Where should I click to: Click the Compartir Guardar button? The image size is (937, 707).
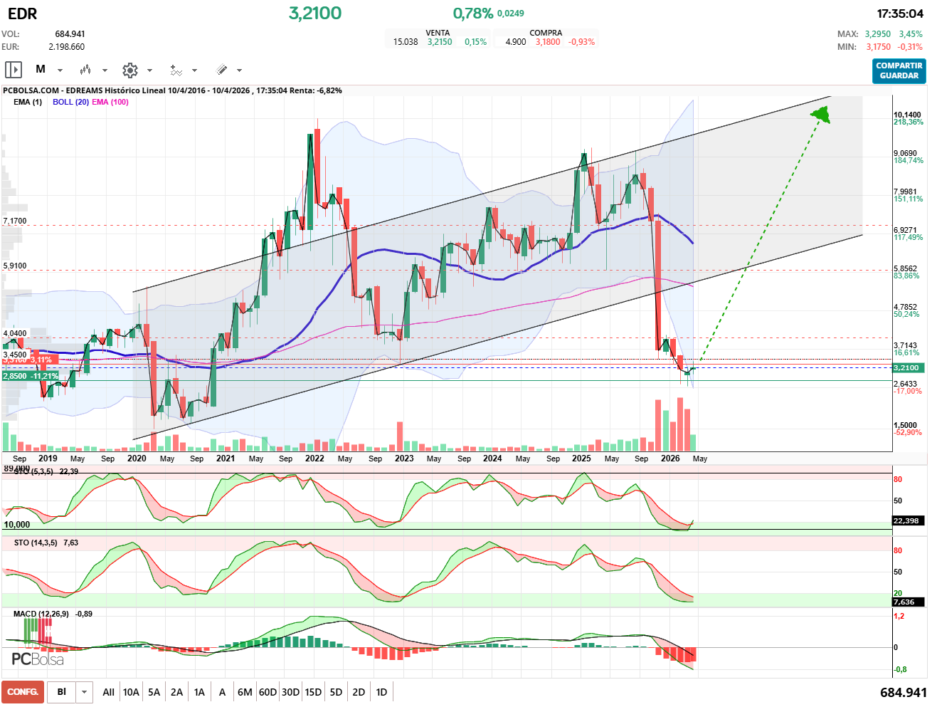899,70
